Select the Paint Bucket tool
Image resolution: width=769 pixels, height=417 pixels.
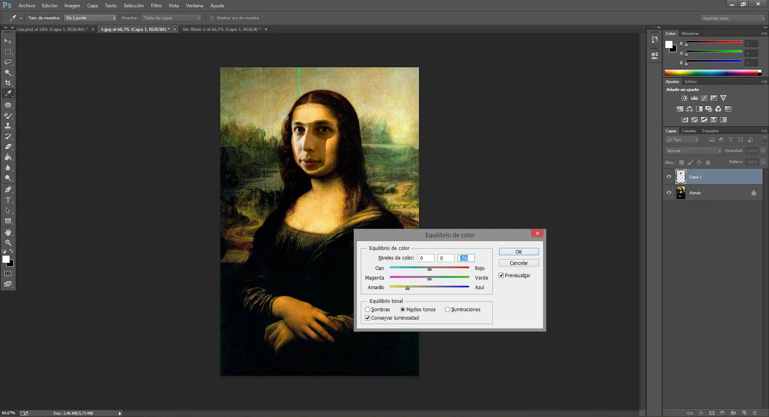8,157
